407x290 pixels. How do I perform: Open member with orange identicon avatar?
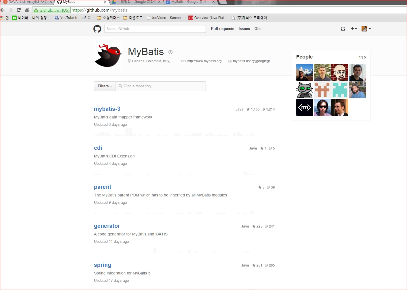(322, 90)
